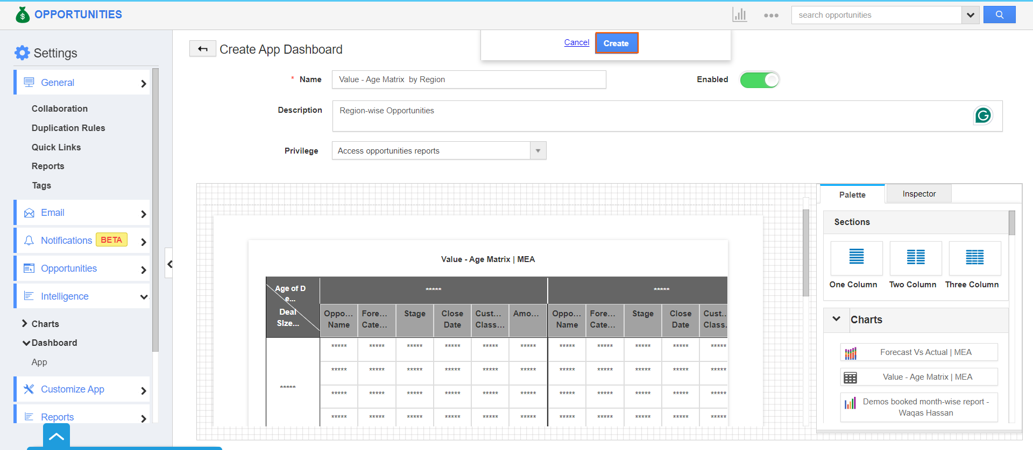The width and height of the screenshot is (1033, 450).
Task: Select the One Column section layout
Action: click(x=856, y=257)
